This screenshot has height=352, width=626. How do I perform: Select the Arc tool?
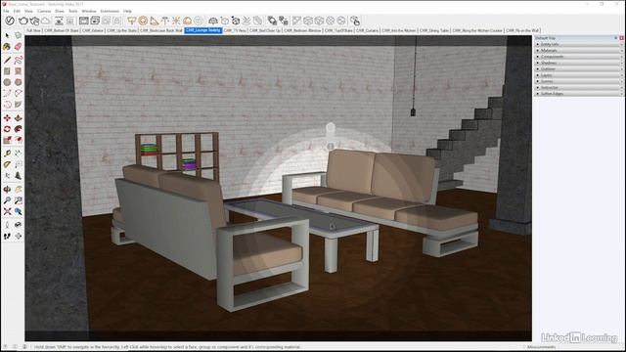[7, 93]
